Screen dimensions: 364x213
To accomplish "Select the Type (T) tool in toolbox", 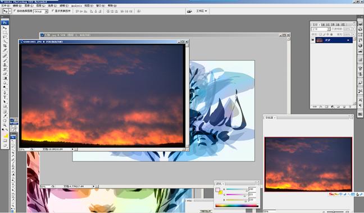I will pos(4,97).
